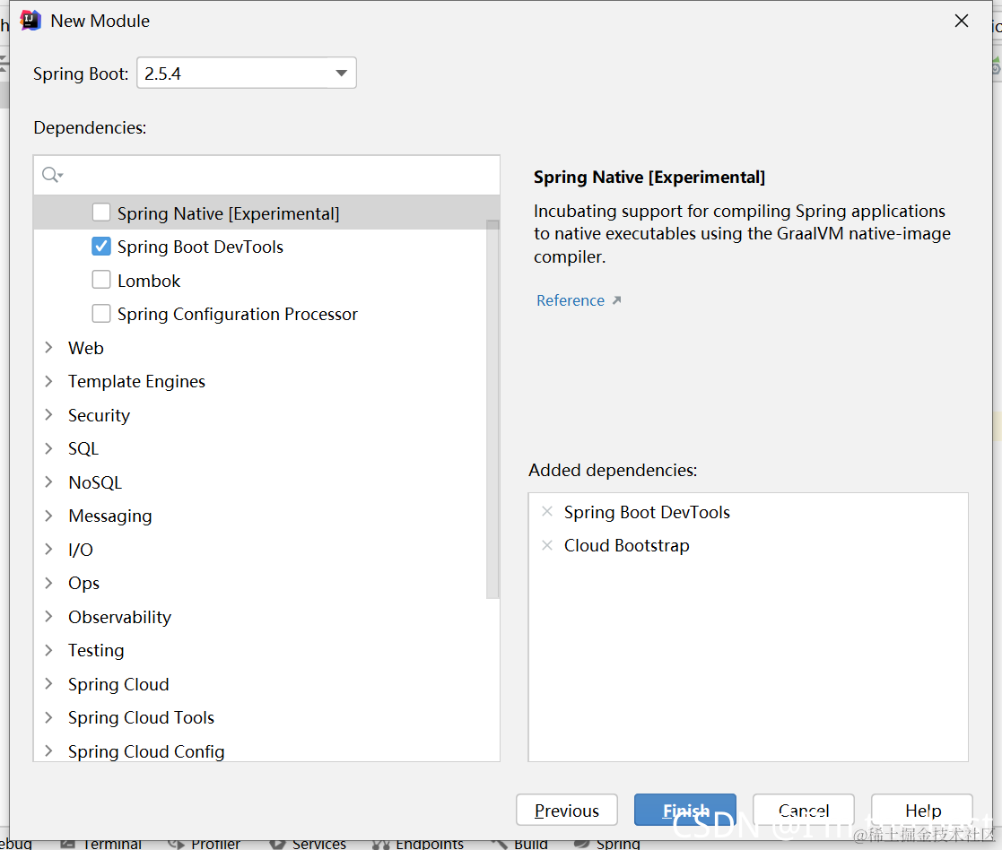1002x850 pixels.
Task: Expand the Ops category
Action: click(48, 583)
